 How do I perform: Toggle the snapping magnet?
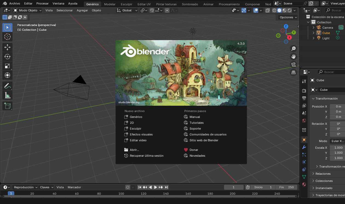pyautogui.click(x=152, y=10)
